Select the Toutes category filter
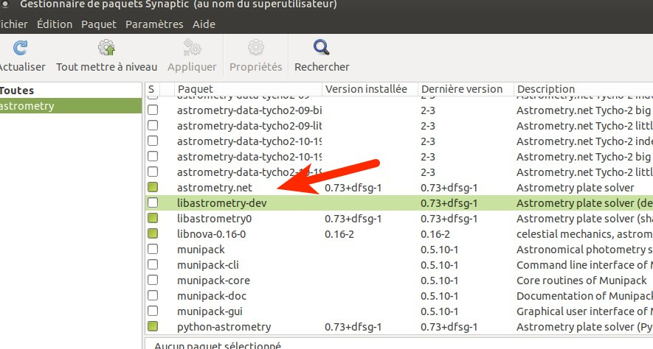The width and height of the screenshot is (653, 349). [17, 91]
